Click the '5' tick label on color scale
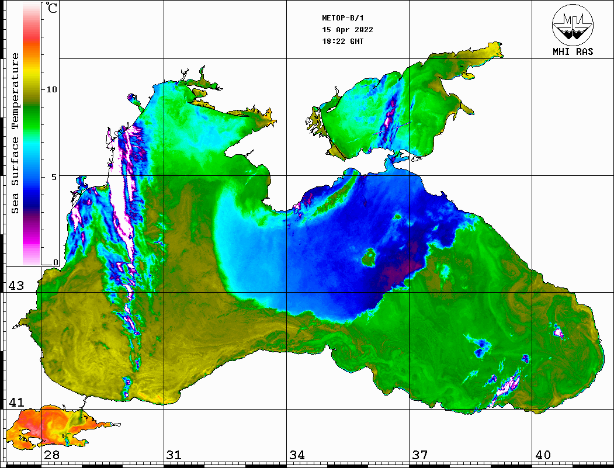The width and height of the screenshot is (614, 468). tap(54, 177)
